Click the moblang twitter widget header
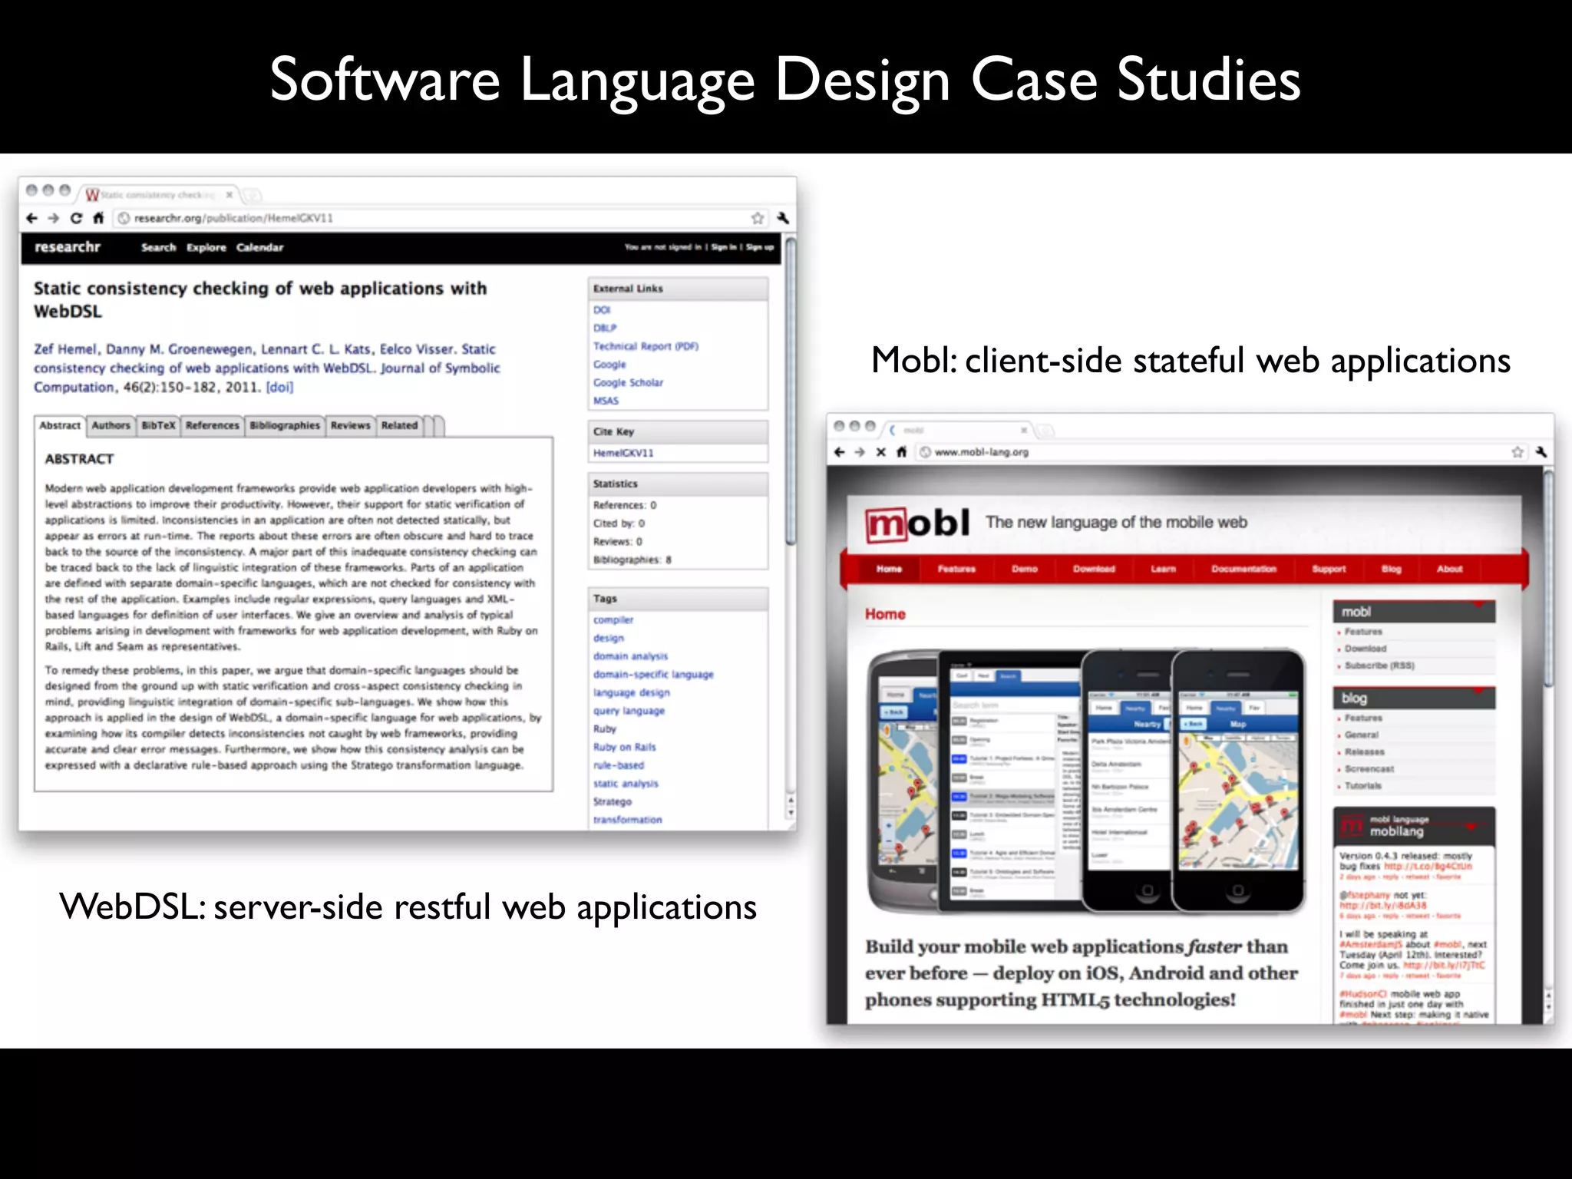 click(x=1414, y=826)
